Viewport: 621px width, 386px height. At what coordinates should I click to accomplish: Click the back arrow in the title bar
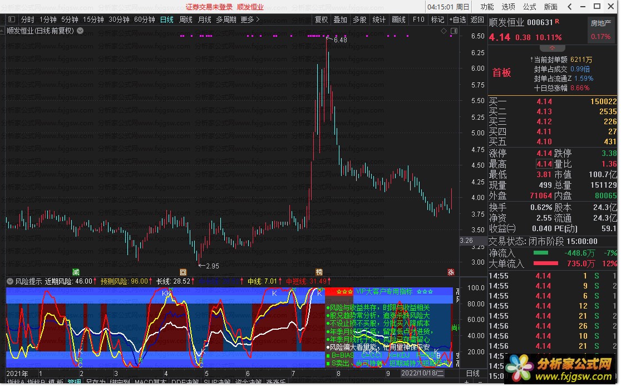pyautogui.click(x=569, y=6)
